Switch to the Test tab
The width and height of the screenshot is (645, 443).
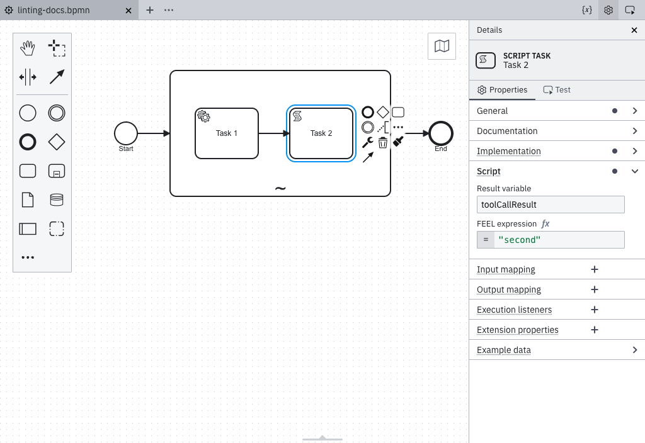pos(557,90)
